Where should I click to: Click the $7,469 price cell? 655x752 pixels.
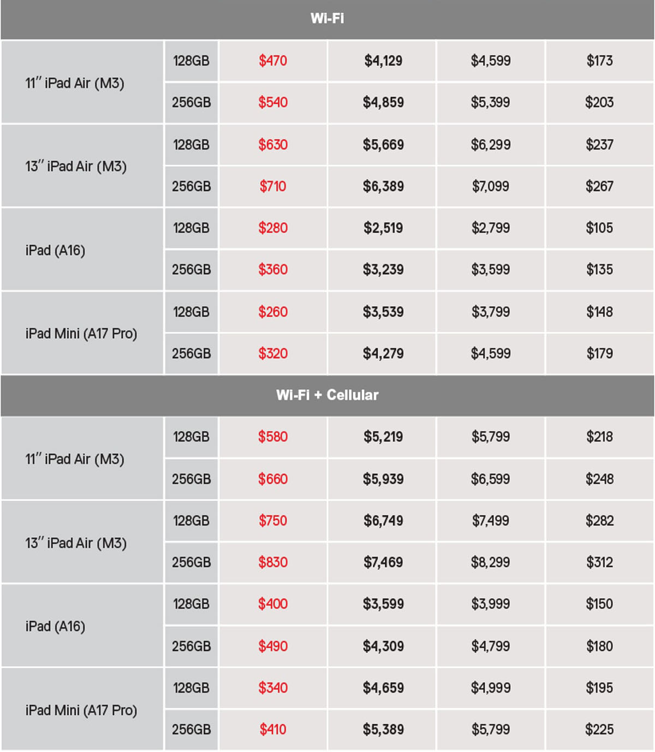tap(383, 562)
